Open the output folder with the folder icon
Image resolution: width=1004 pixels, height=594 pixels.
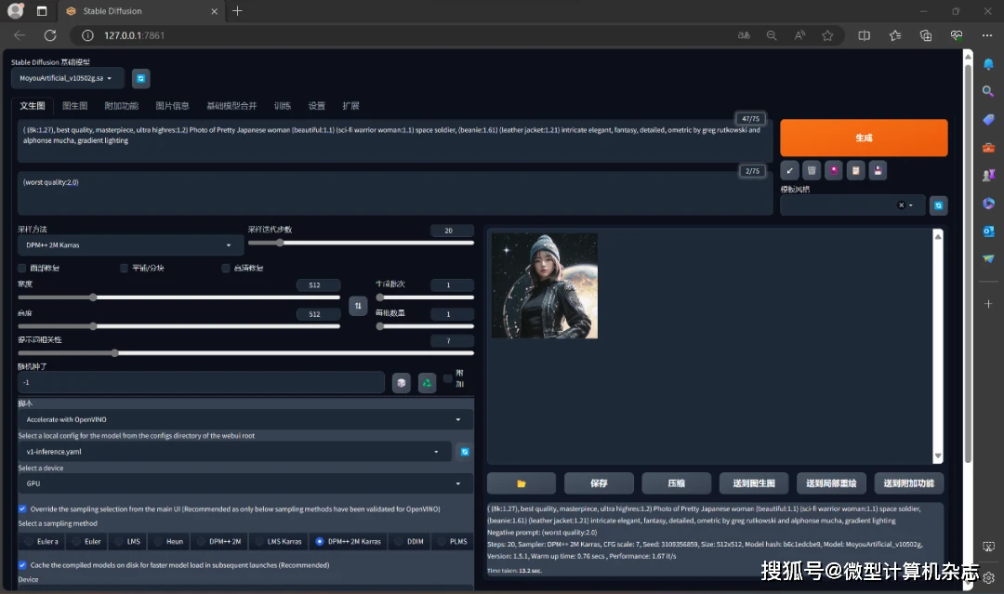522,483
